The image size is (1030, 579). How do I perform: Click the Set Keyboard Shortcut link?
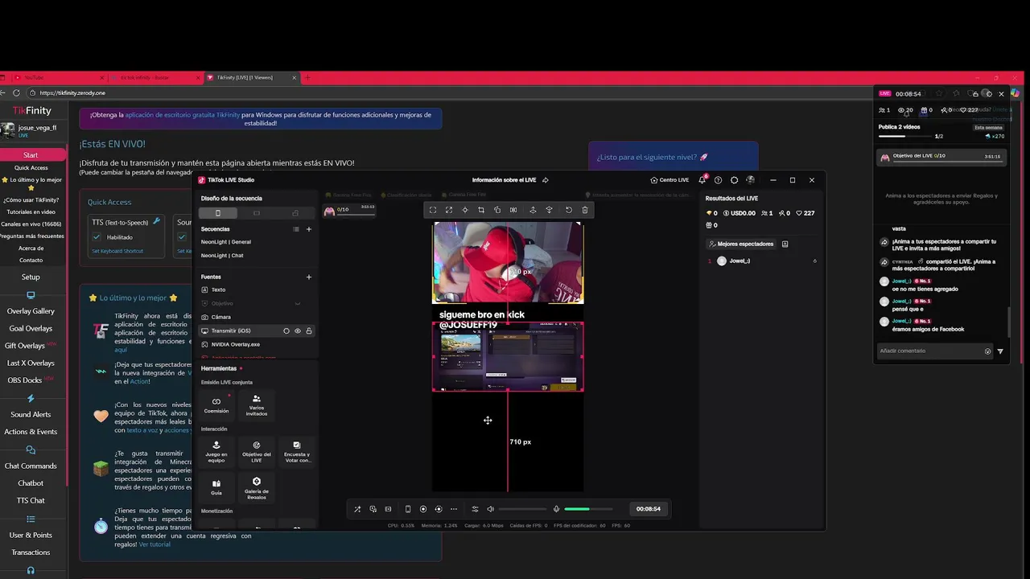coord(117,251)
